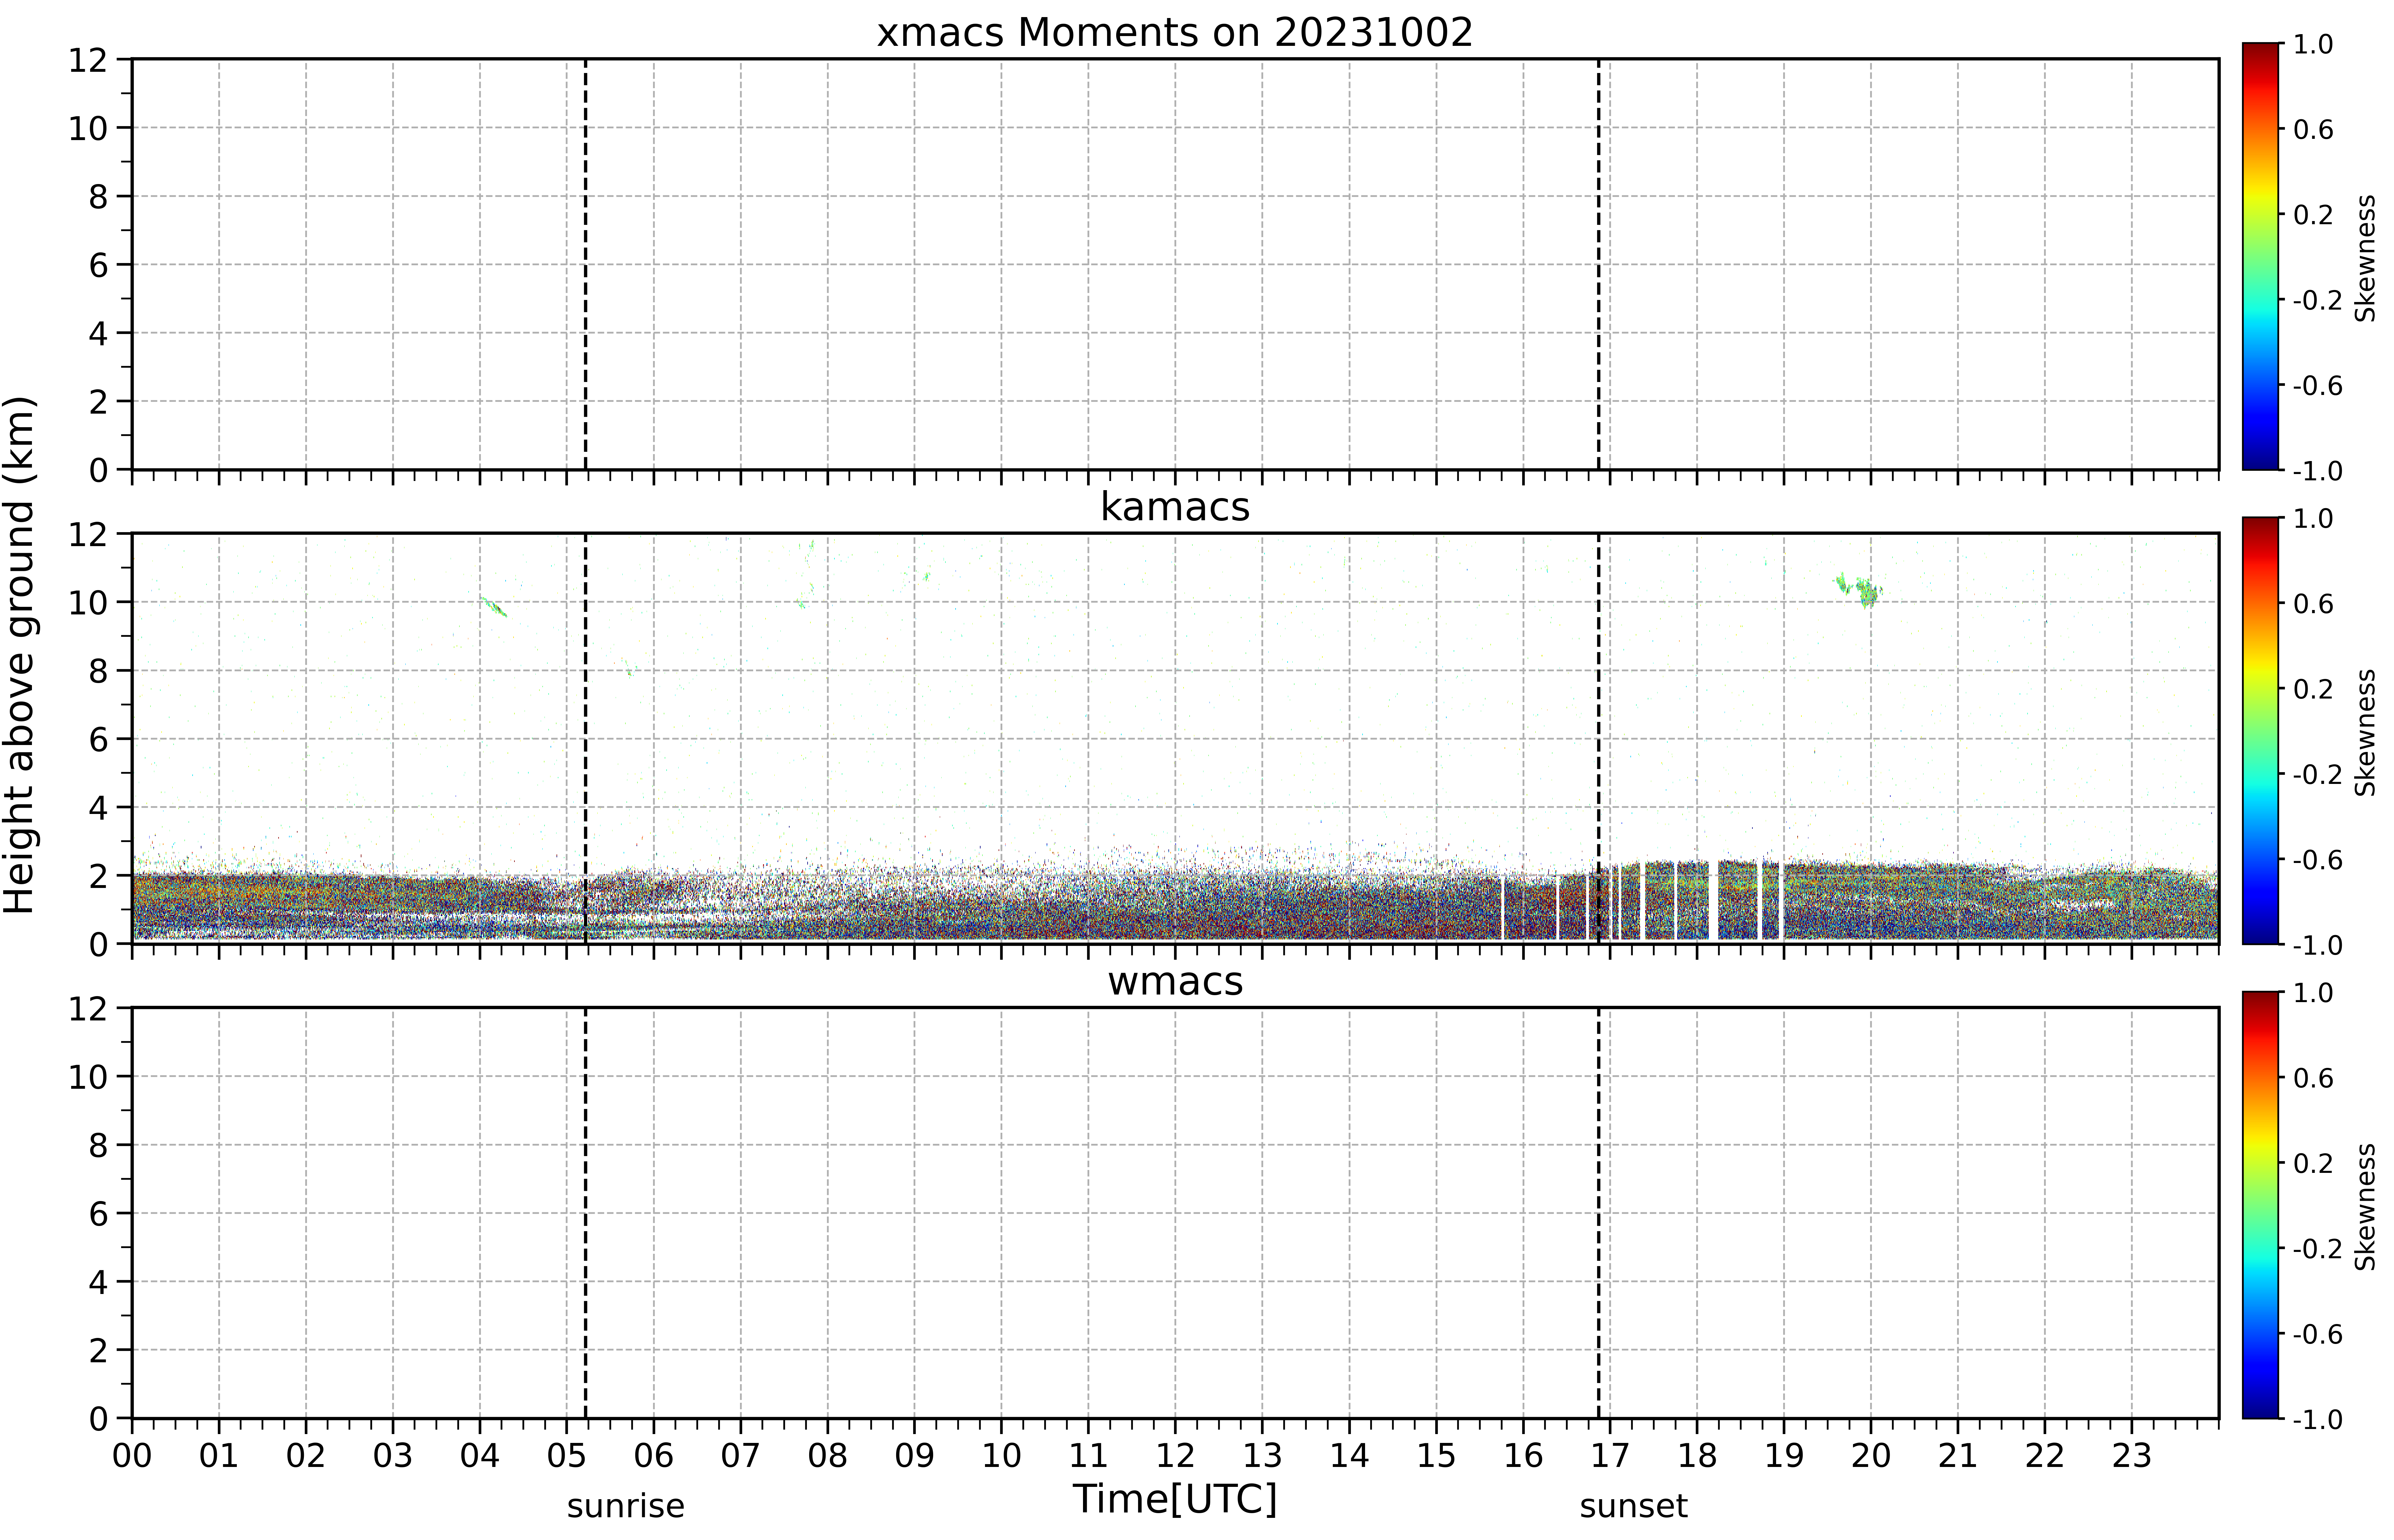Click the 'wmacs' panel title
Screen dimensions: 2394x1540
(x=1175, y=982)
